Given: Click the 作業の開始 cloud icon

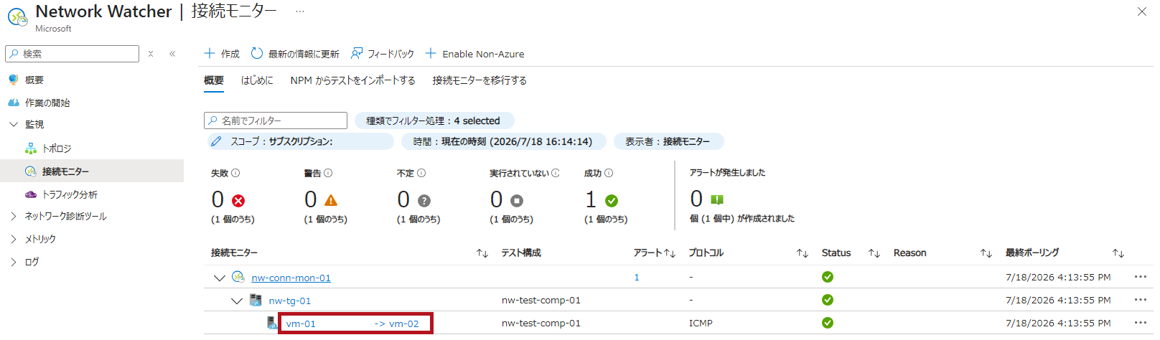Looking at the screenshot, I should 14,103.
